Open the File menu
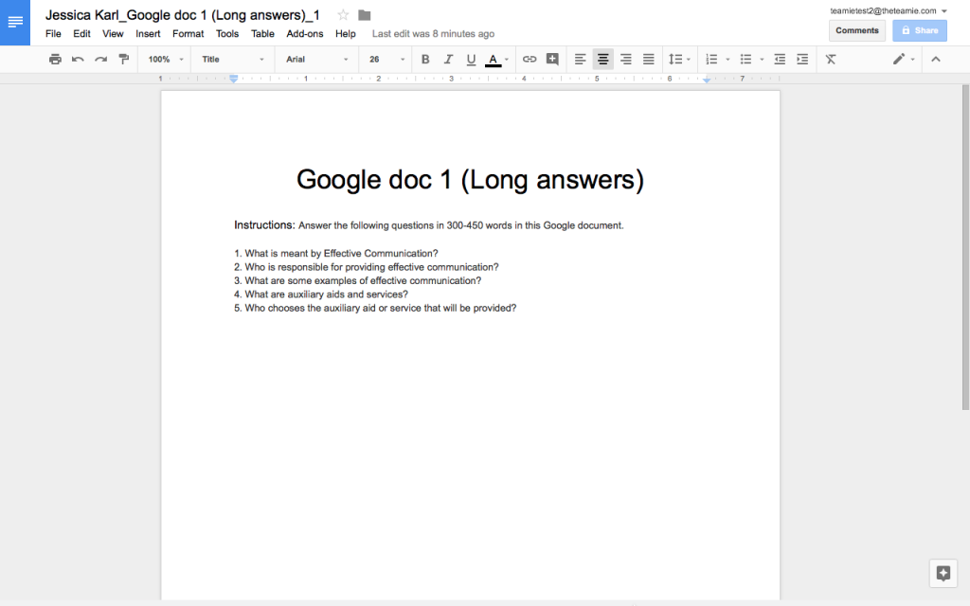 (53, 34)
